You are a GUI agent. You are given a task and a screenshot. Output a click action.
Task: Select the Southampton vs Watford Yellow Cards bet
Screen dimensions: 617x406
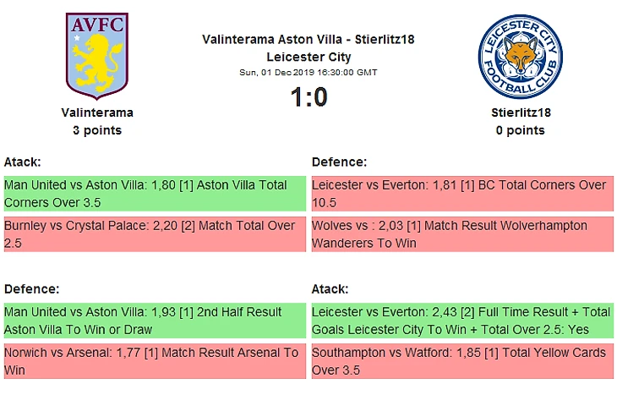tap(462, 361)
